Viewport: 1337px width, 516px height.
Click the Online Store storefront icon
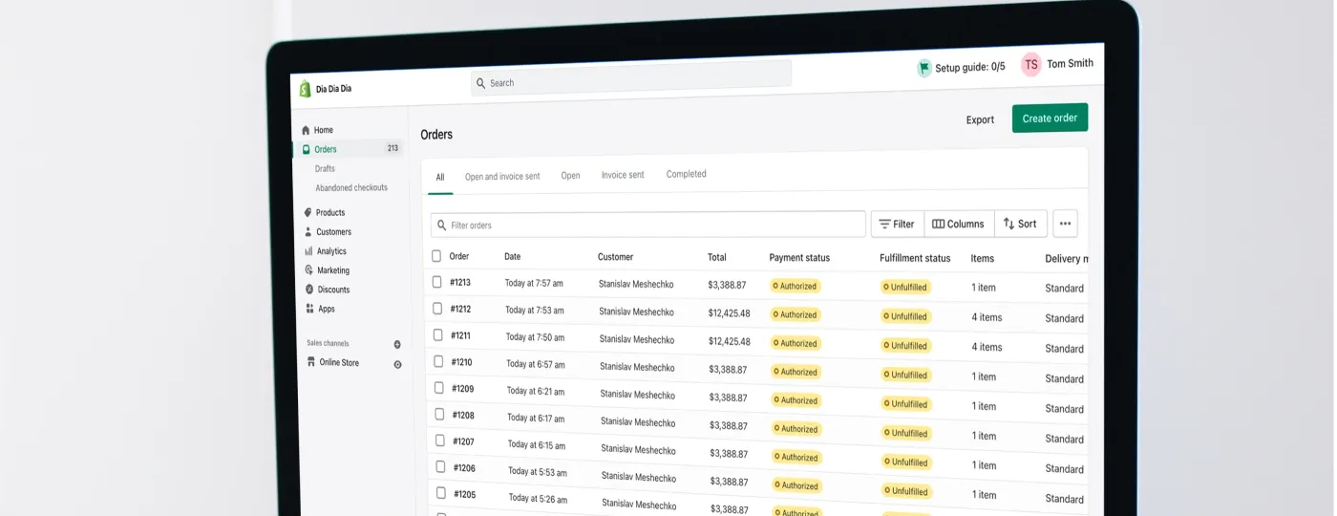(x=310, y=362)
